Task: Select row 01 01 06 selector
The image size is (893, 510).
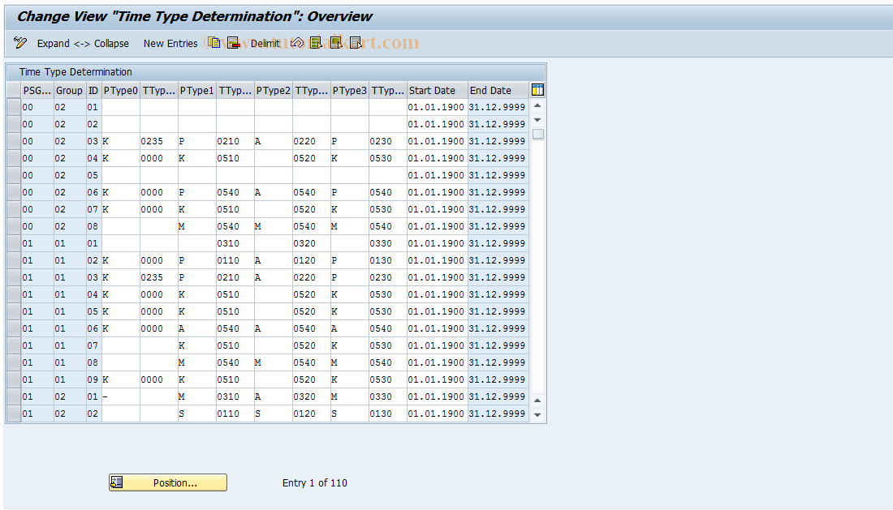Action: coord(14,328)
